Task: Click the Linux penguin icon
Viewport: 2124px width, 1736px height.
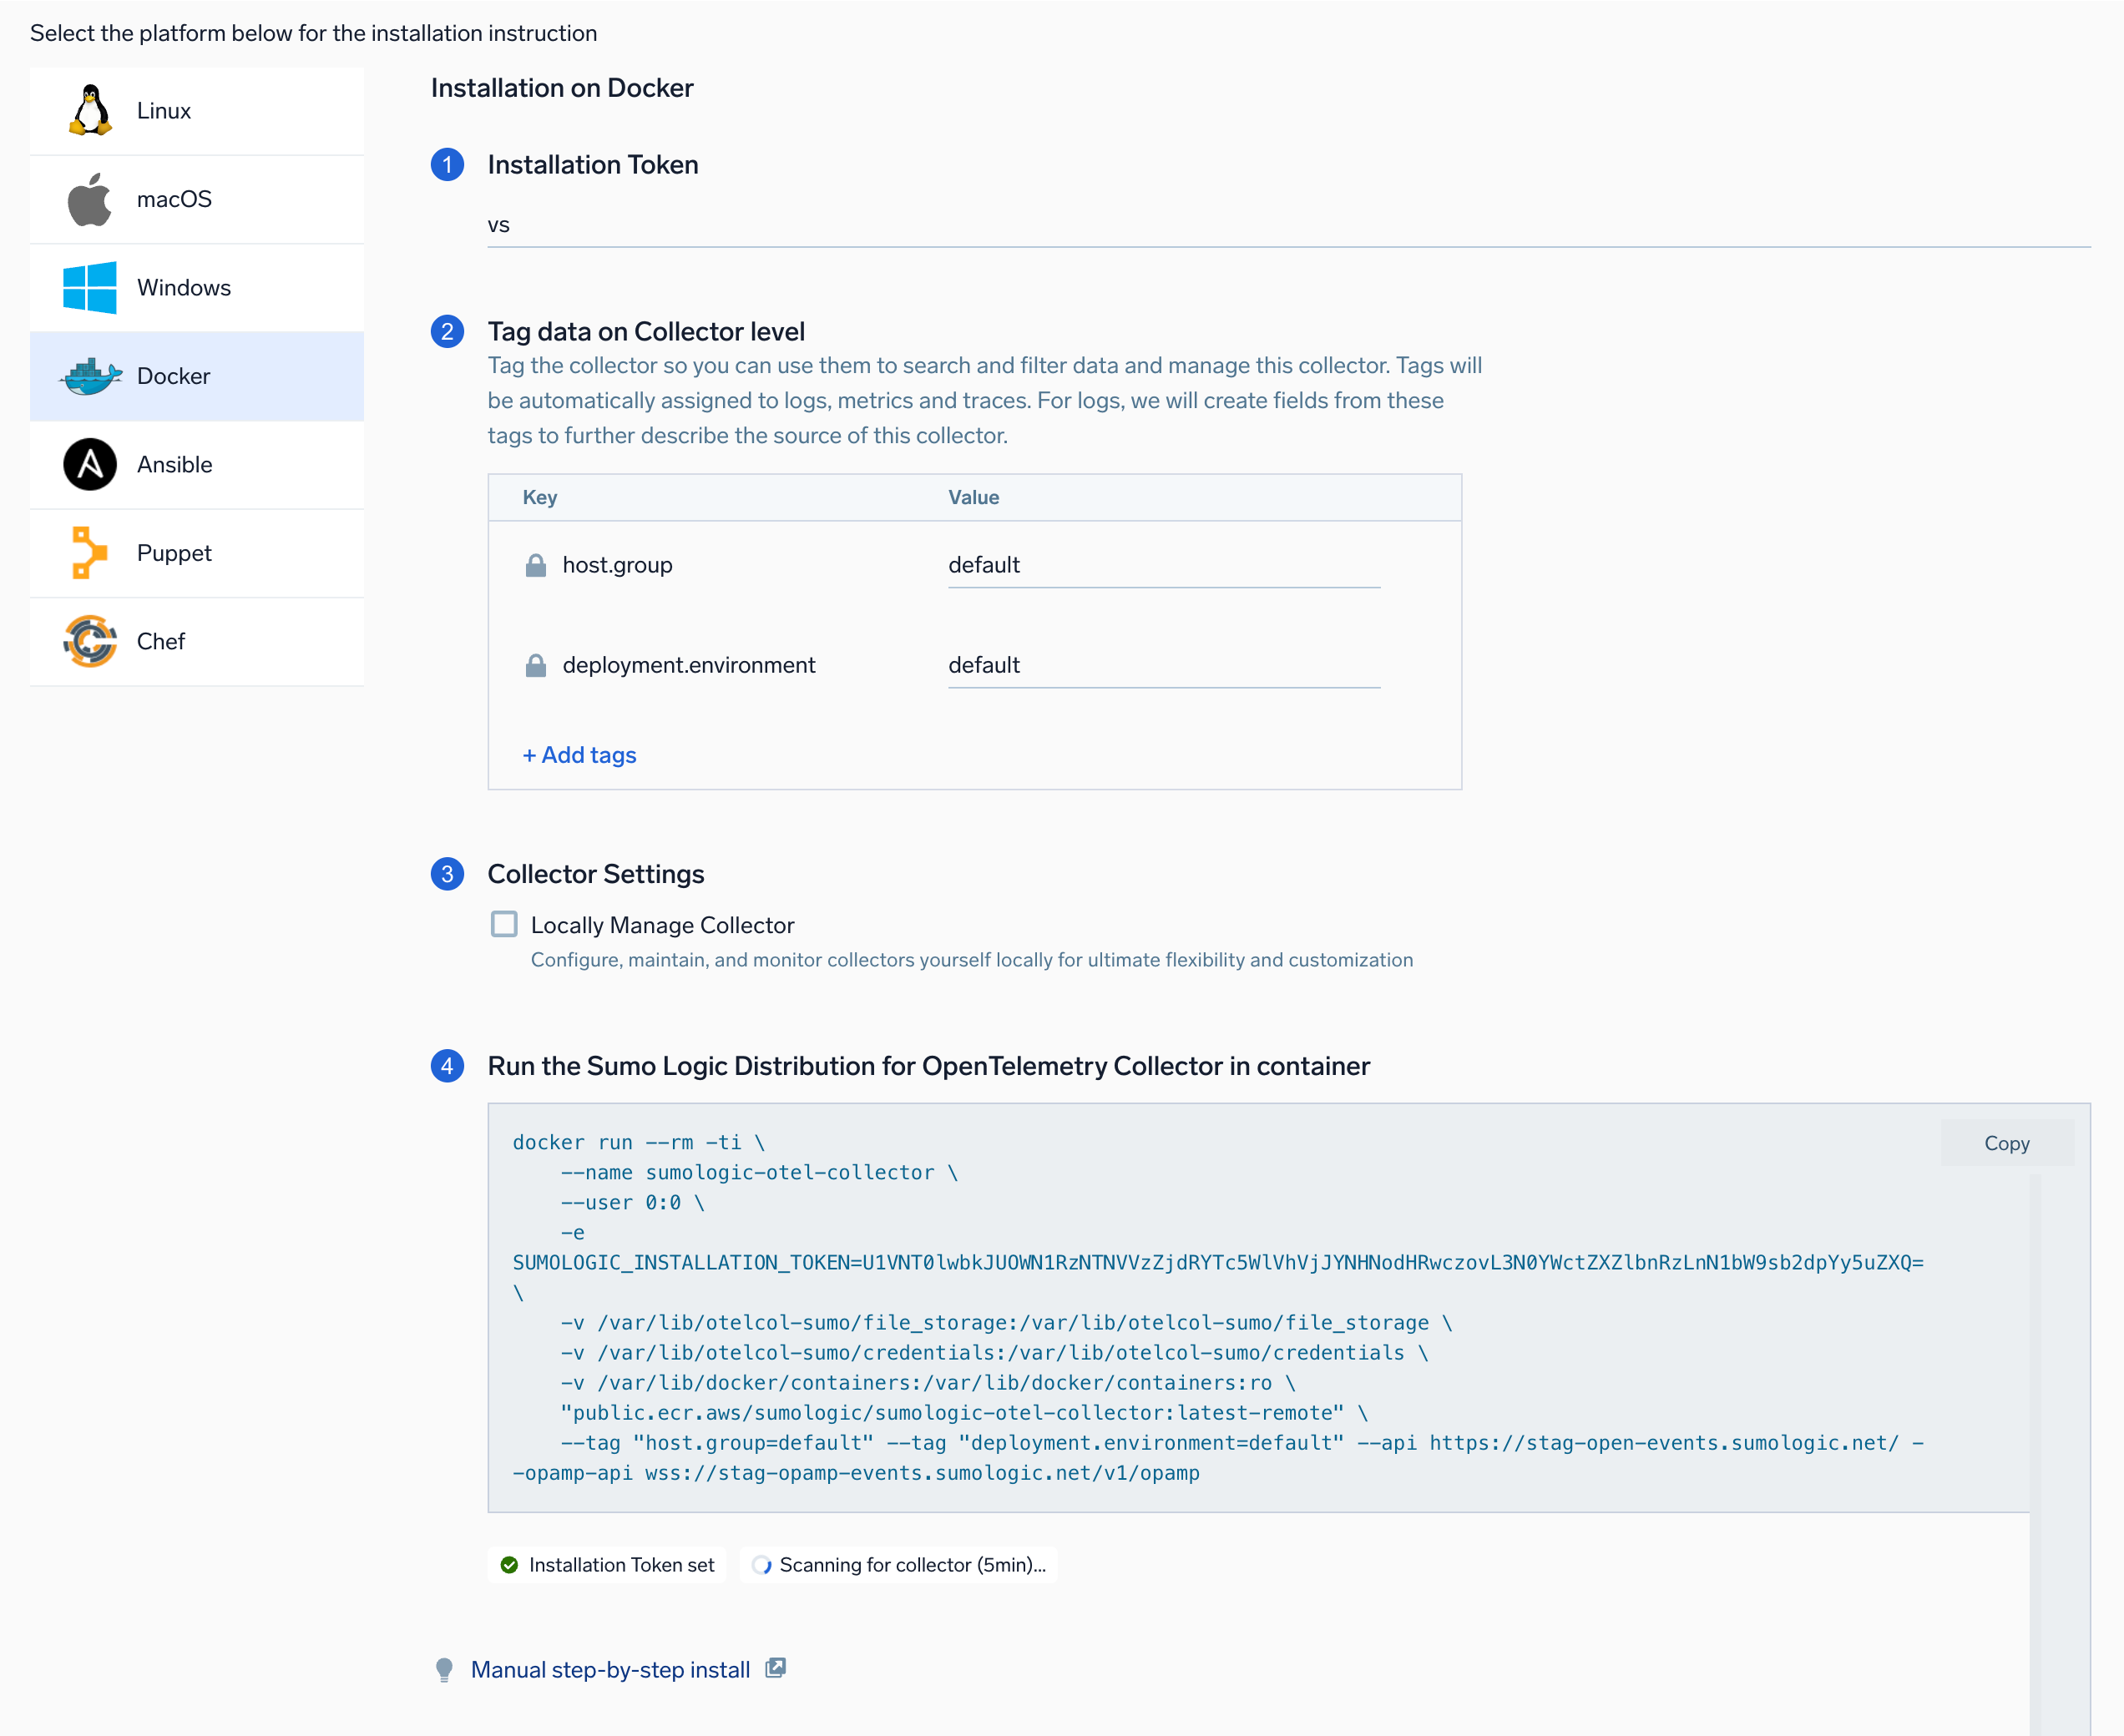Action: [90, 111]
